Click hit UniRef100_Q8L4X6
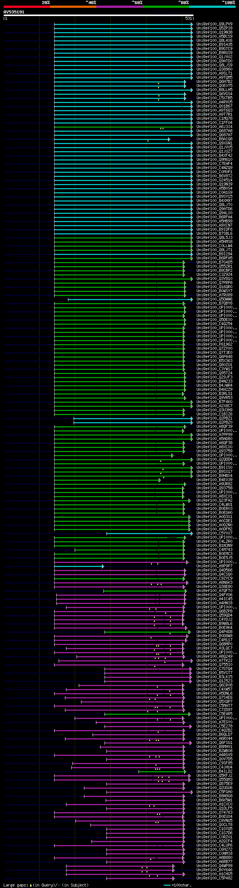This screenshot has height=888, width=239. click(214, 41)
